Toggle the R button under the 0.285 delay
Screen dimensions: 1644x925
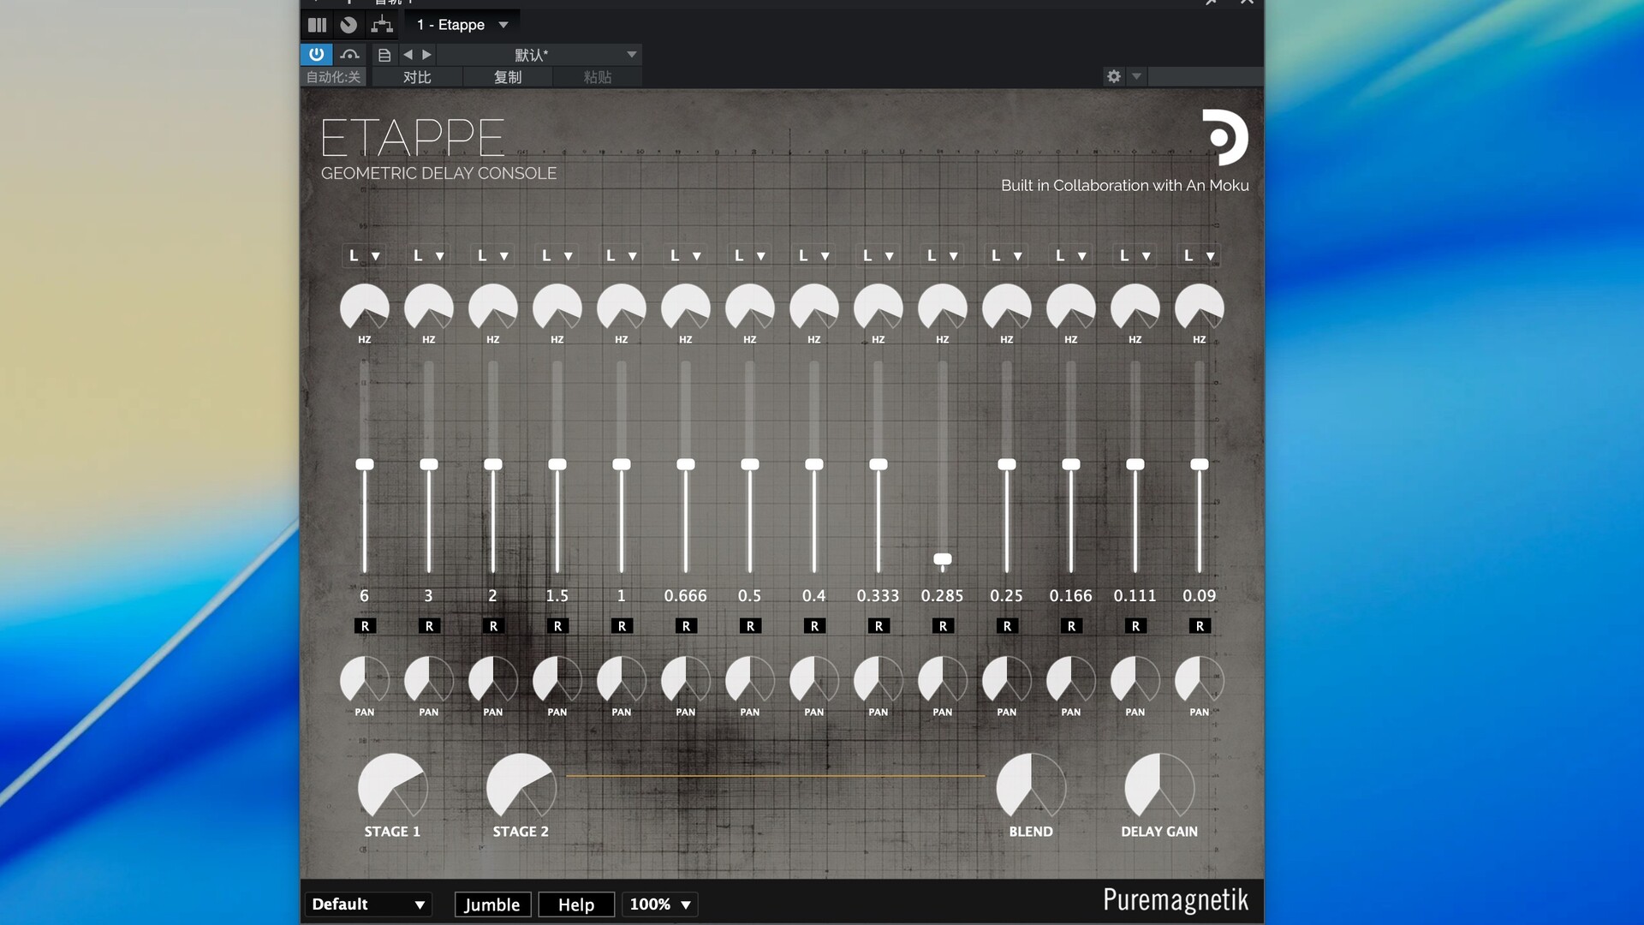(943, 626)
